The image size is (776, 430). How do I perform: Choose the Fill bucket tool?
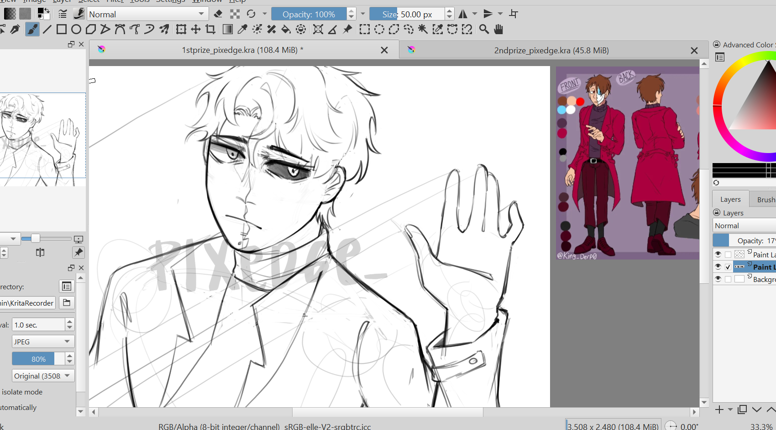click(x=286, y=30)
